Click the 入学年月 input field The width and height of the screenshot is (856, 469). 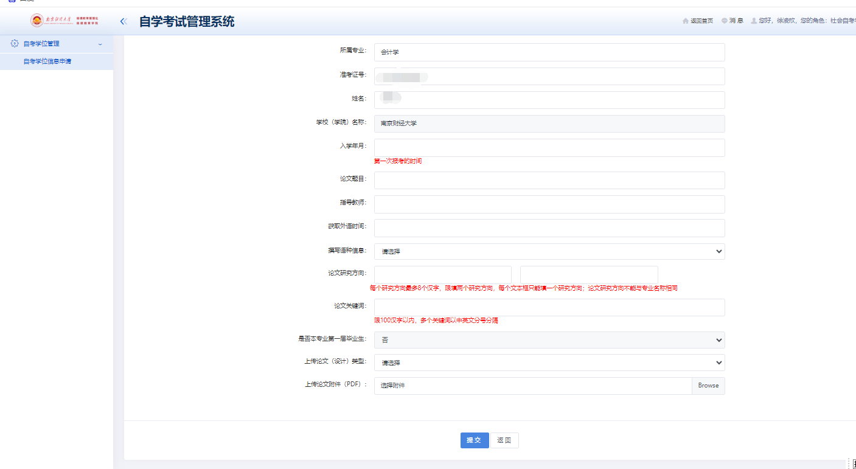click(x=548, y=147)
